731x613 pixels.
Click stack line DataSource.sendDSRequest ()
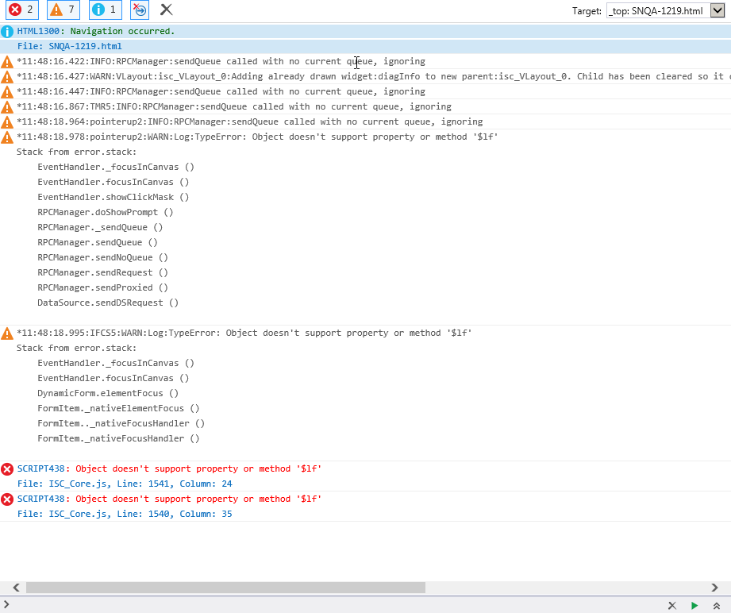tap(108, 303)
